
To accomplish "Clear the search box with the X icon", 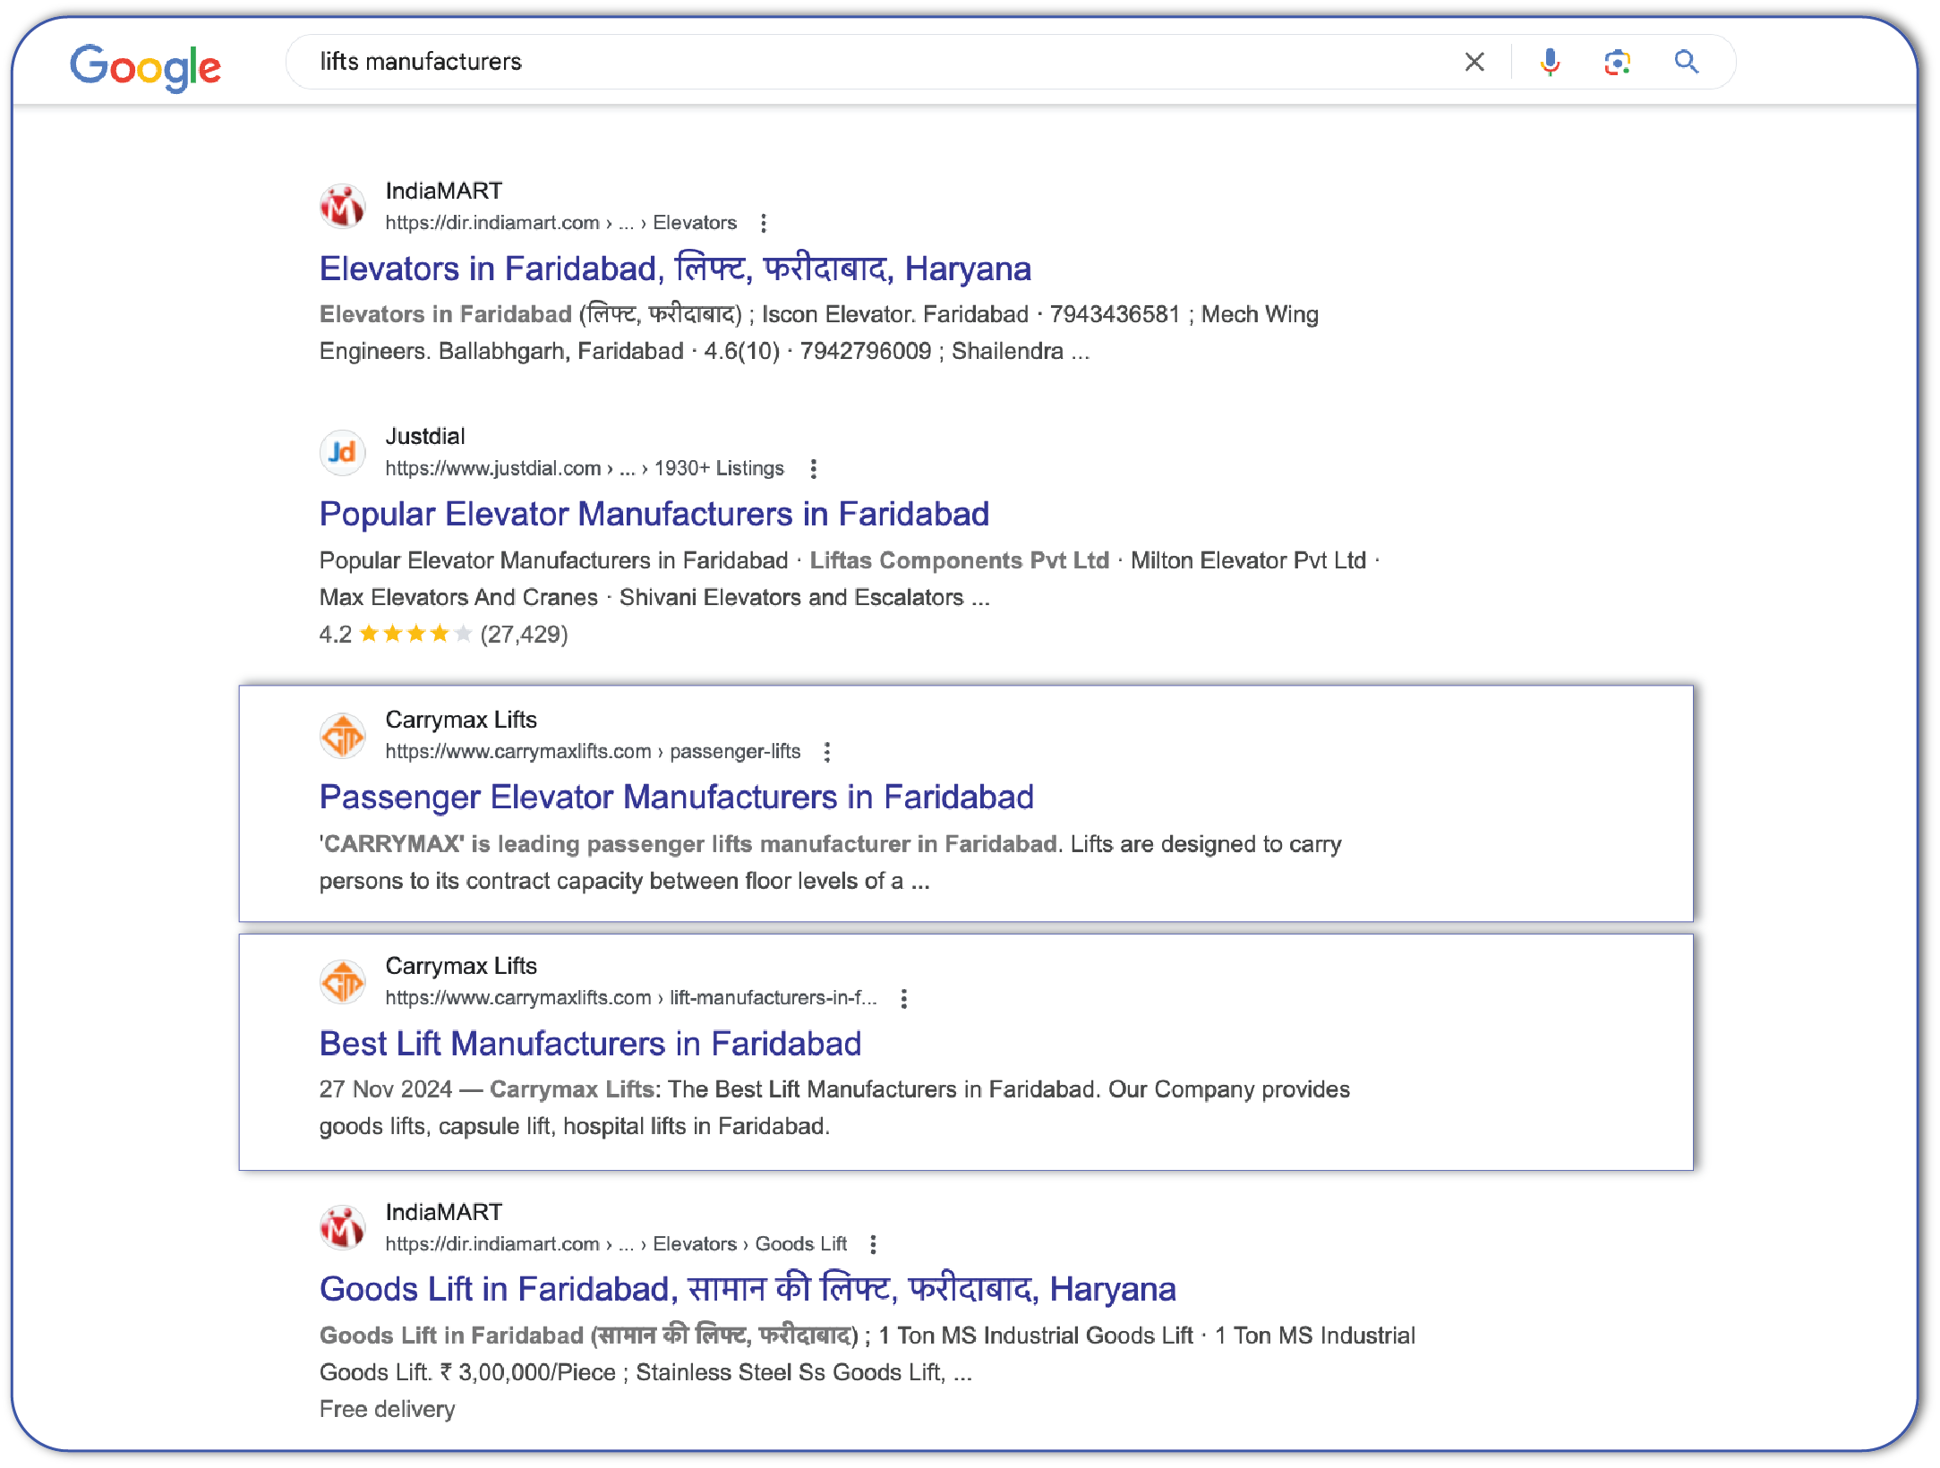I will 1474,62.
